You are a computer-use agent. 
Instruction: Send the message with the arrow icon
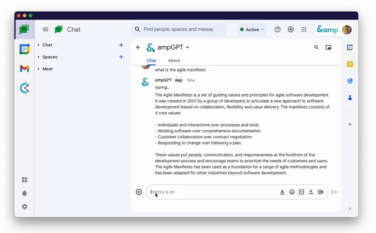pyautogui.click(x=334, y=192)
